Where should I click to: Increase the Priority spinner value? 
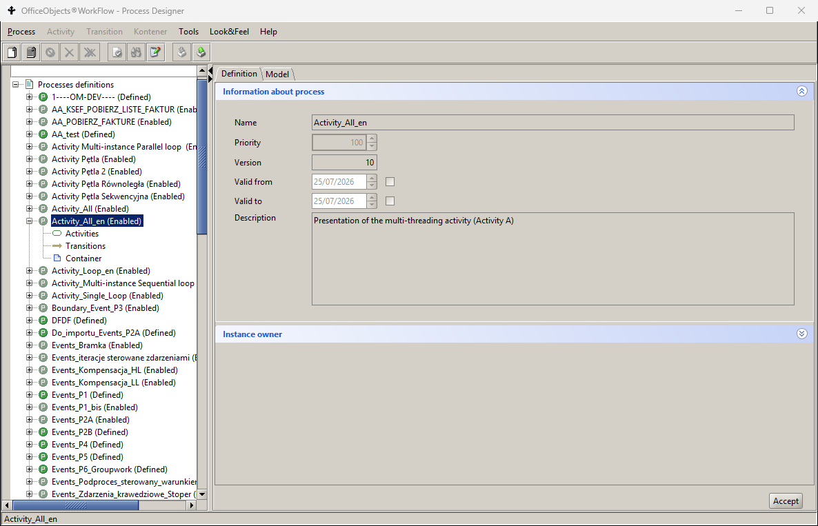coord(372,139)
